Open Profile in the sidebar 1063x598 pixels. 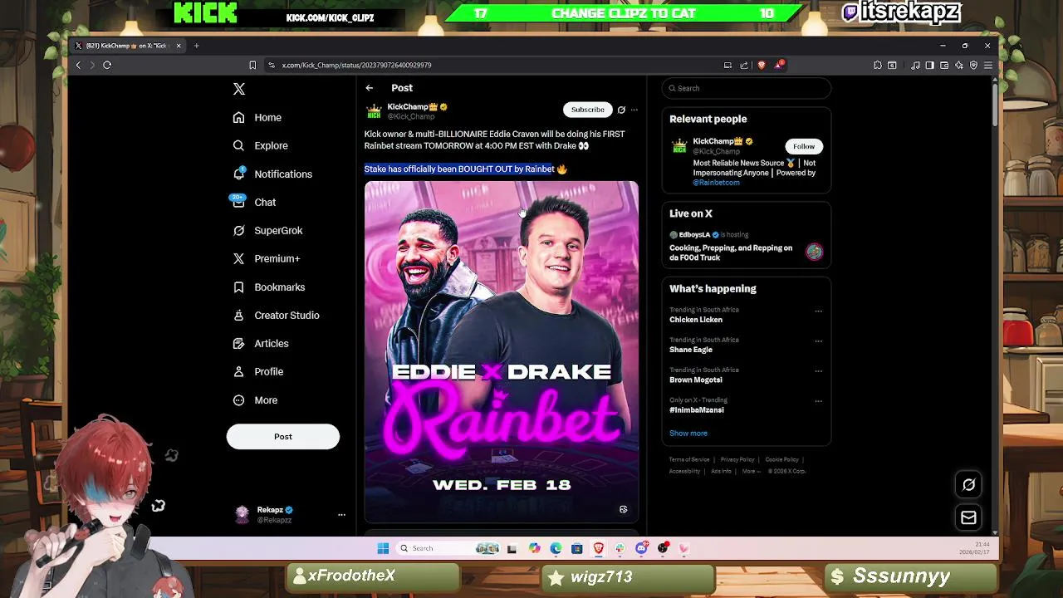[258, 371]
